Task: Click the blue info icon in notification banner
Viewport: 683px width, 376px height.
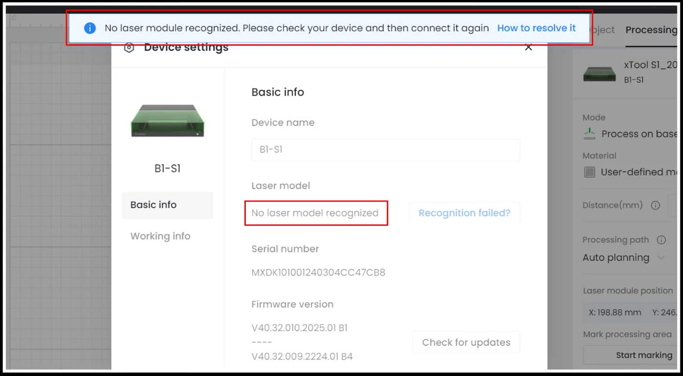Action: point(90,28)
